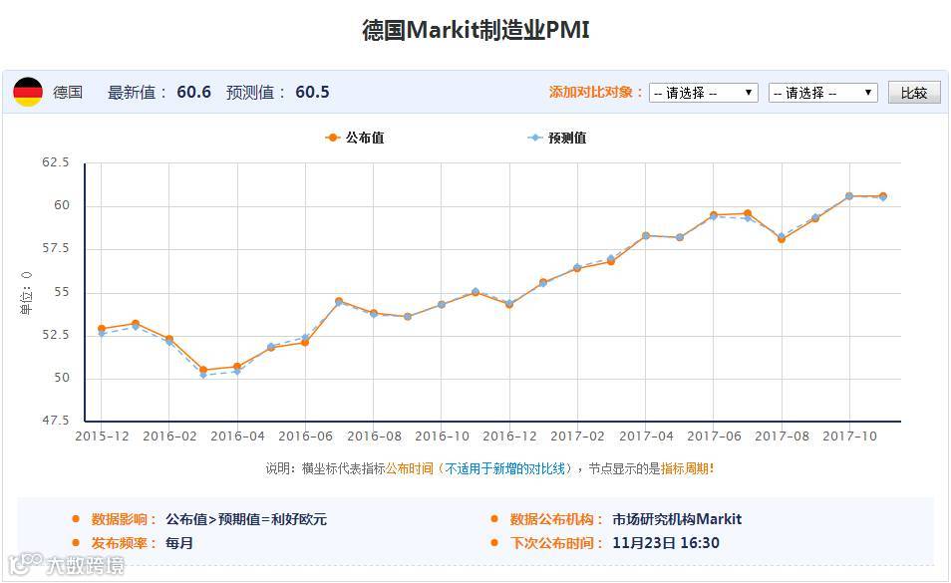Toggle the 预测值 legend series

coord(557,138)
